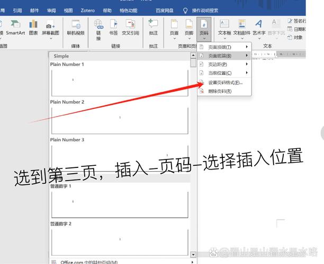Open the 引用 References tab

(17, 11)
